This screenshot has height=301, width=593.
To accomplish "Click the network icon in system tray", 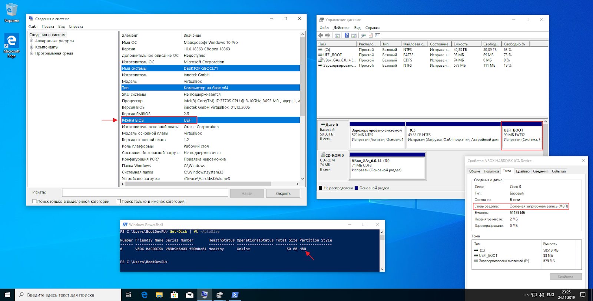I will (534, 295).
